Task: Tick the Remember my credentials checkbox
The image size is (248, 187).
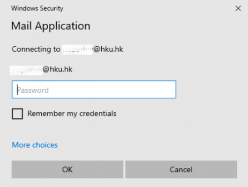Action: [x=17, y=114]
